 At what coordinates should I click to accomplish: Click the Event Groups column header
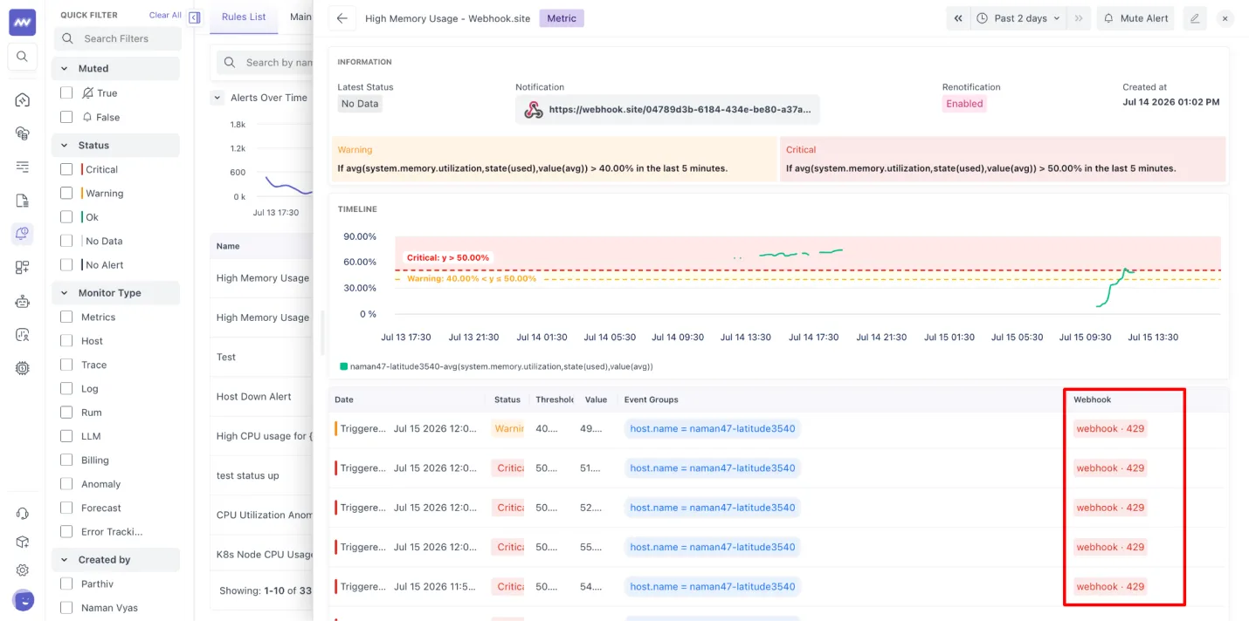point(652,399)
